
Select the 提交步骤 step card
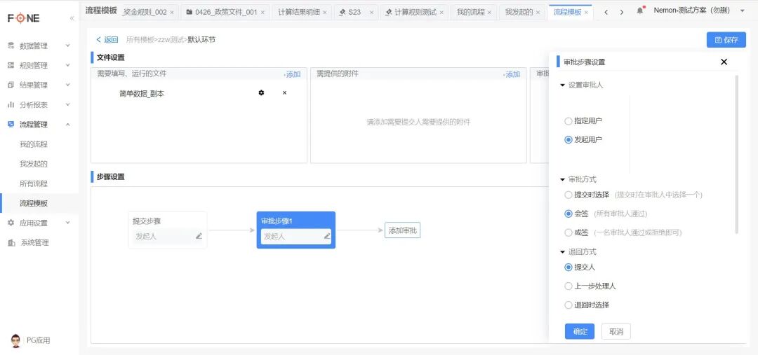click(x=168, y=230)
